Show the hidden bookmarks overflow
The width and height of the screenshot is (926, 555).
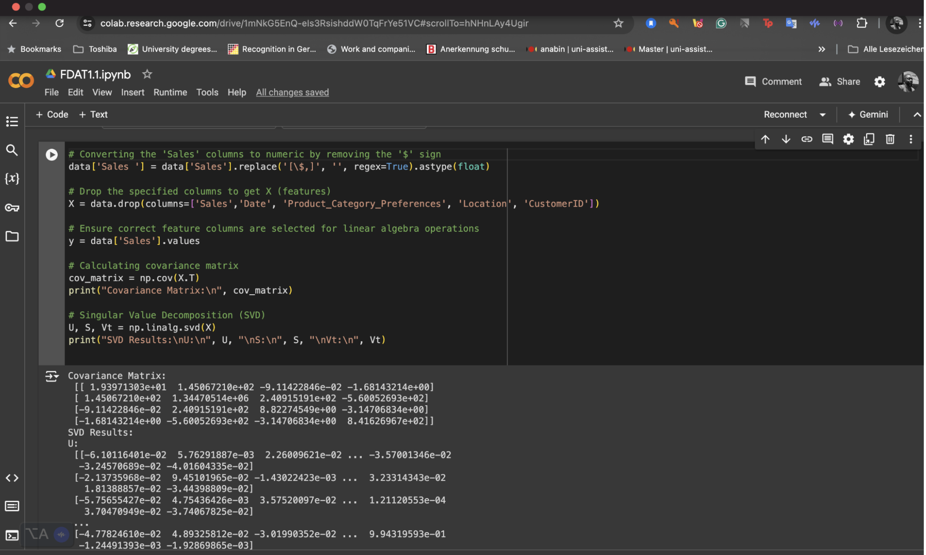click(821, 49)
